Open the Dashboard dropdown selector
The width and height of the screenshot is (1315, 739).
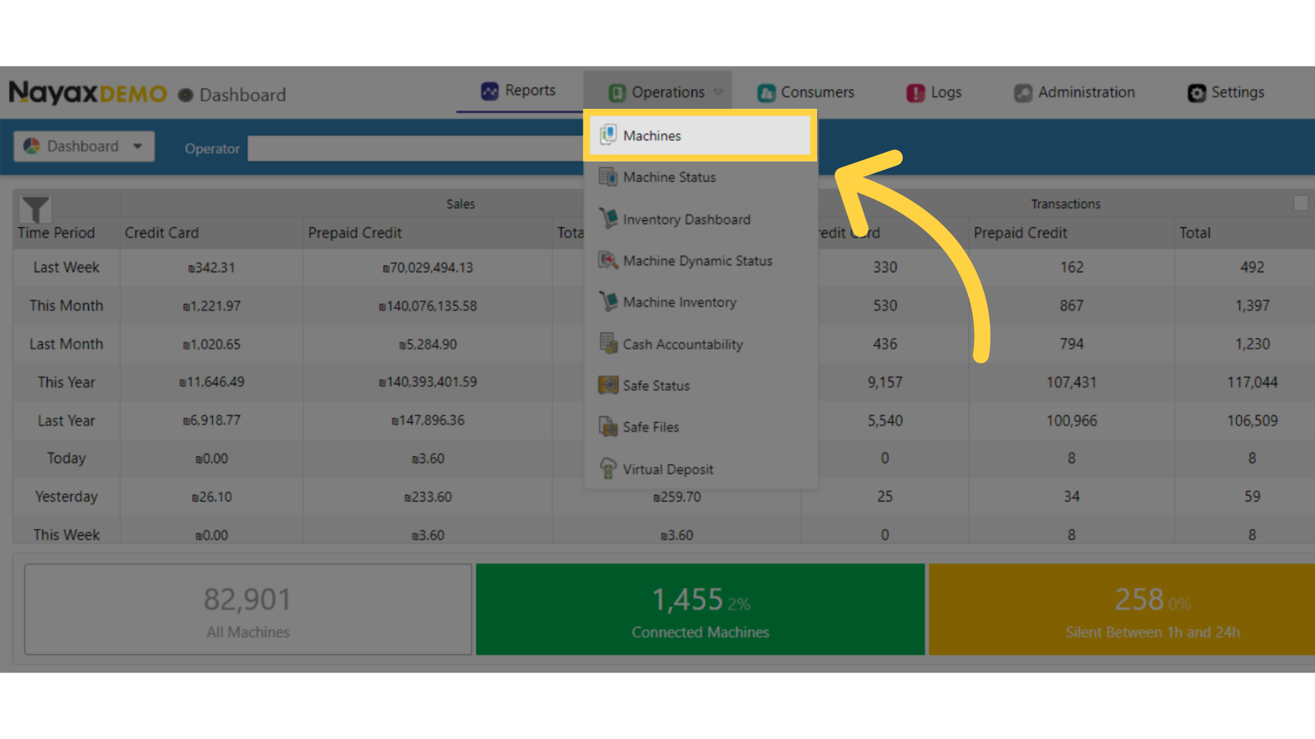pyautogui.click(x=84, y=146)
